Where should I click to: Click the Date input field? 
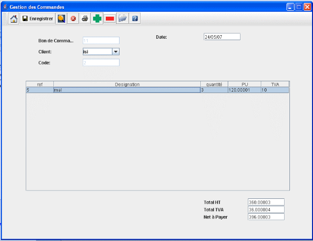(x=222, y=37)
